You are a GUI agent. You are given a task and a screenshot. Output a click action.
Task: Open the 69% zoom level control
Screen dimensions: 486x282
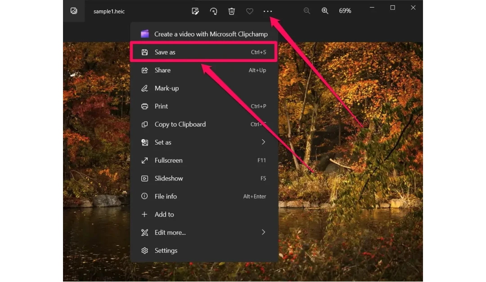point(345,11)
